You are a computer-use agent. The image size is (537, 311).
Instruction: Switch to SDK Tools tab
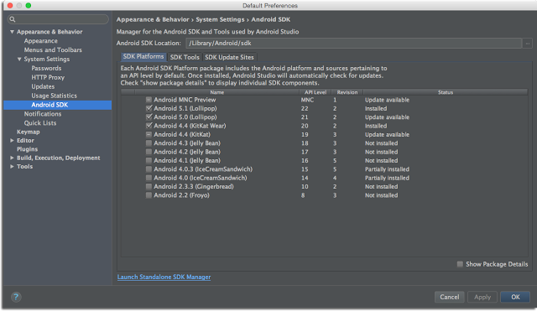pyautogui.click(x=185, y=57)
